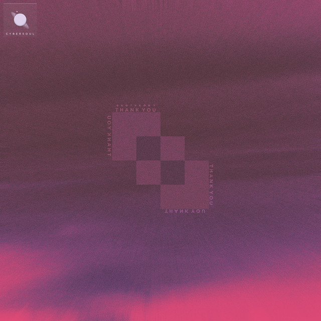
Task: Click the vertical "THANK YOU" text beside the GEOTHEORY square
Action: [109, 136]
